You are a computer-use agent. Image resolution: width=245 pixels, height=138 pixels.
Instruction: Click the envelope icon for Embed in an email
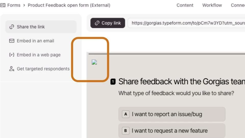coord(11,41)
